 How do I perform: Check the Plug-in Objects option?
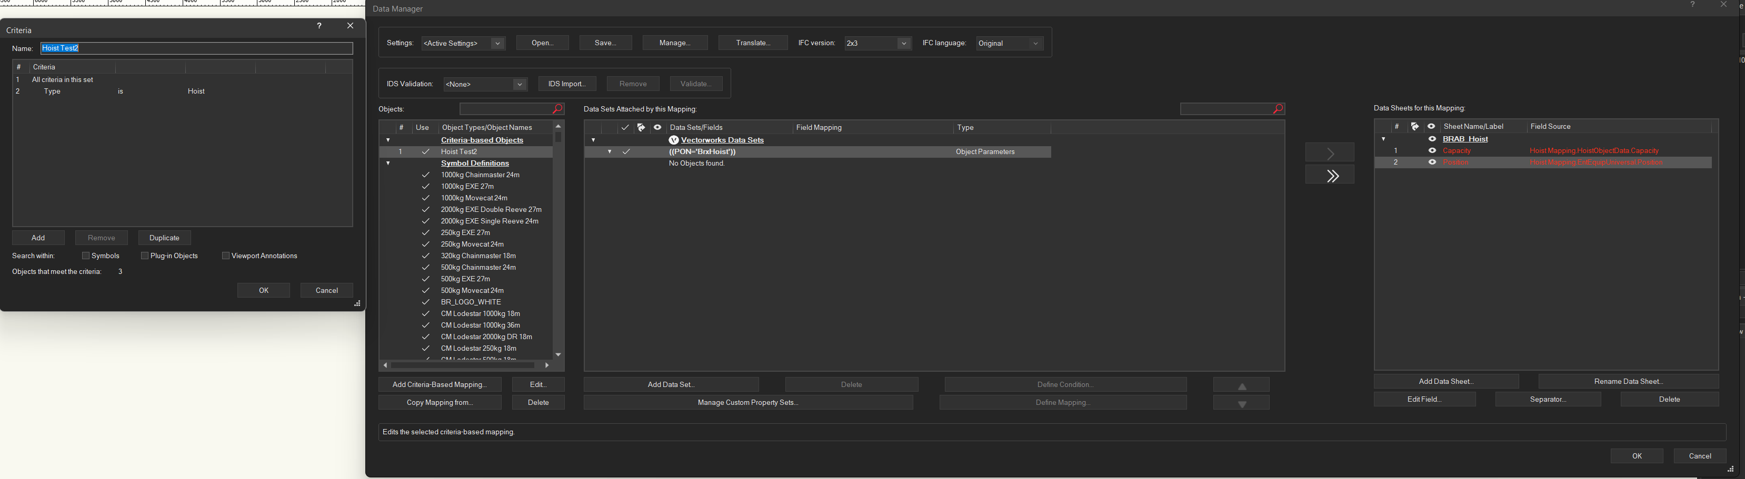tap(145, 256)
